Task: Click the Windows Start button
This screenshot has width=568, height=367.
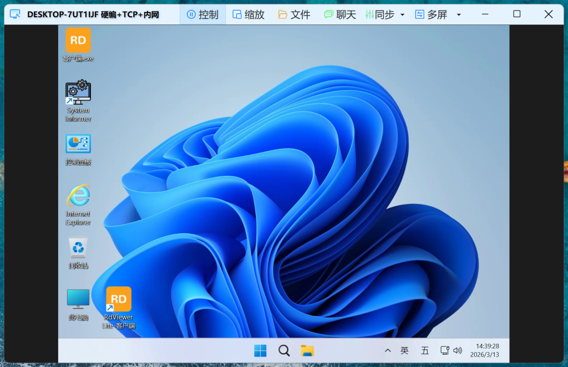Action: pos(260,350)
